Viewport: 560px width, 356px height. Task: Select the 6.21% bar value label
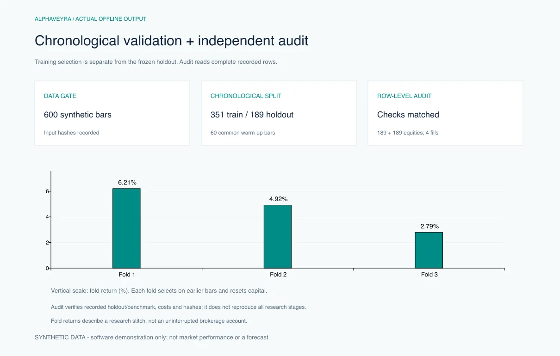coord(127,183)
